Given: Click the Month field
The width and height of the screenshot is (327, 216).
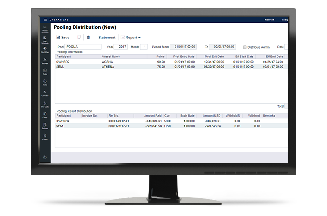Looking at the screenshot, I should click(x=144, y=47).
